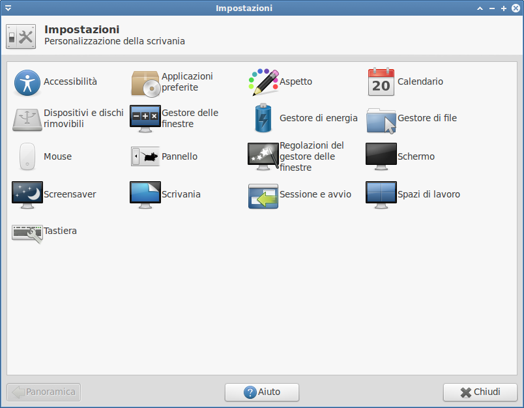The height and width of the screenshot is (408, 524).
Task: Open the window menu arrow in titlebar
Action: [x=8, y=8]
